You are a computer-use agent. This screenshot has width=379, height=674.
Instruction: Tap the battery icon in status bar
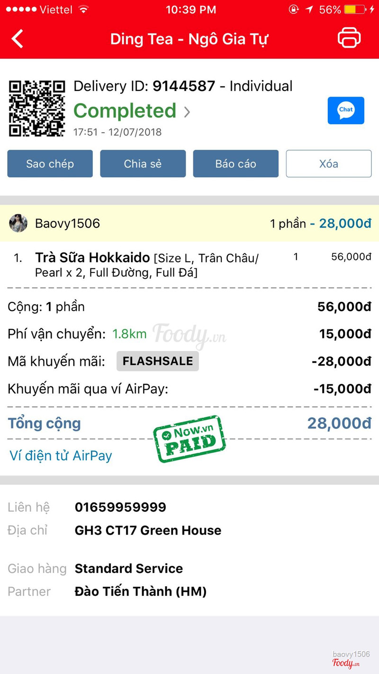click(354, 9)
